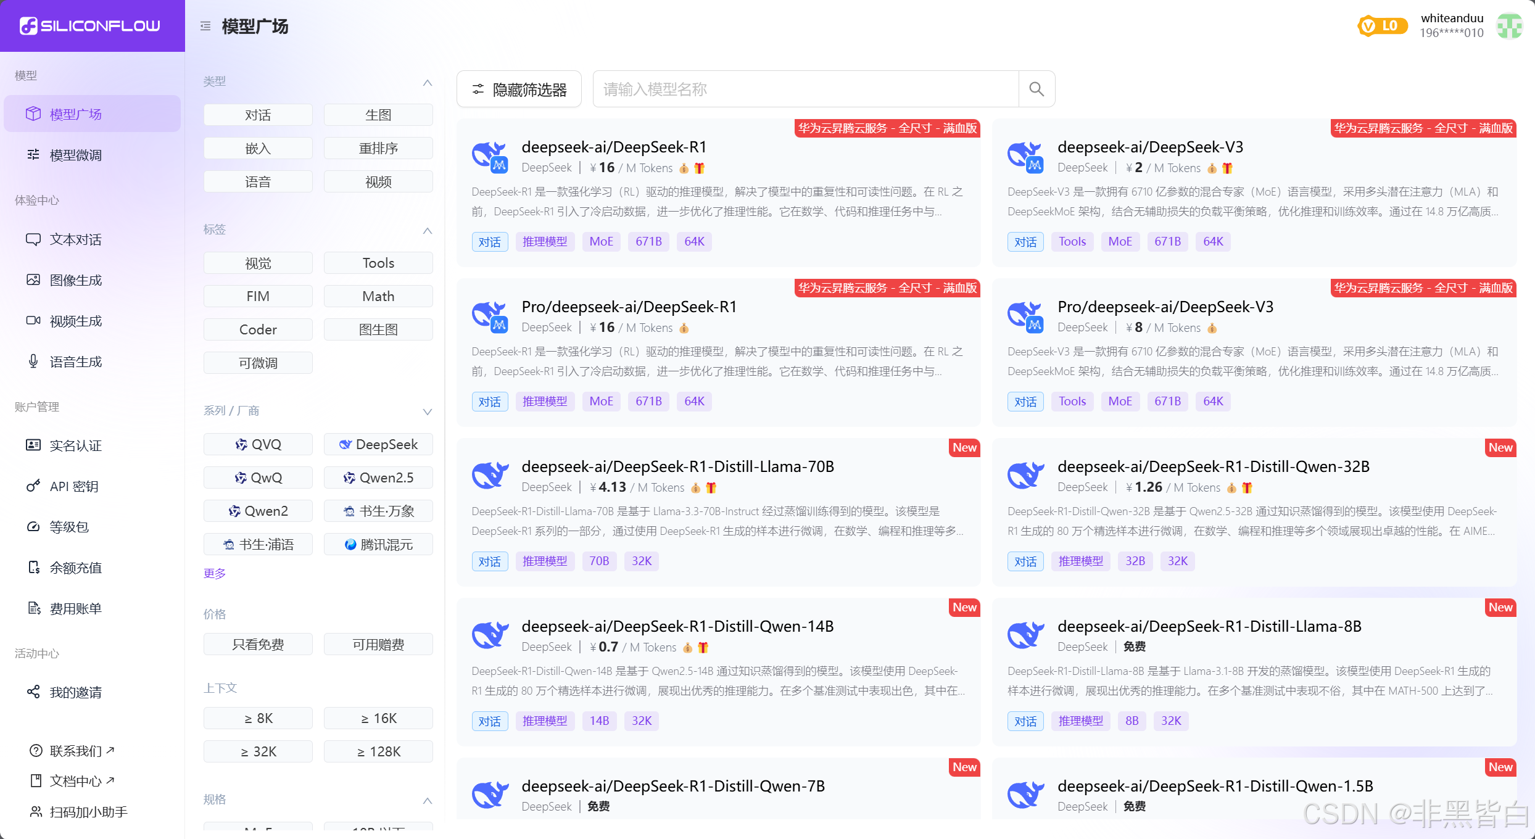Expand the 系列 / 厂商 section chevron

tap(427, 411)
